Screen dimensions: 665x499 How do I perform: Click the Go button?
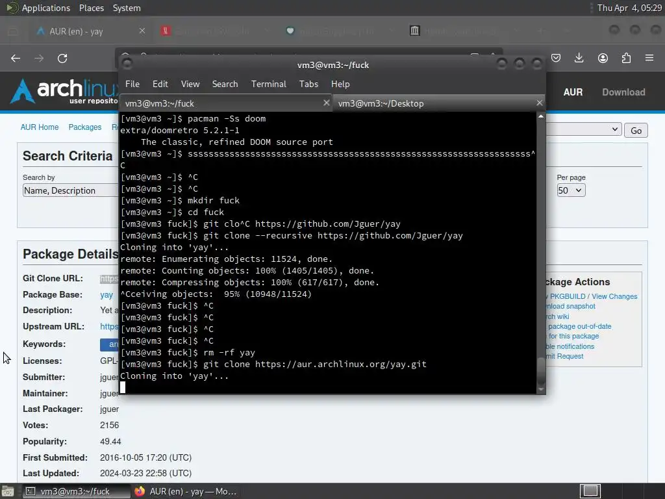point(636,131)
